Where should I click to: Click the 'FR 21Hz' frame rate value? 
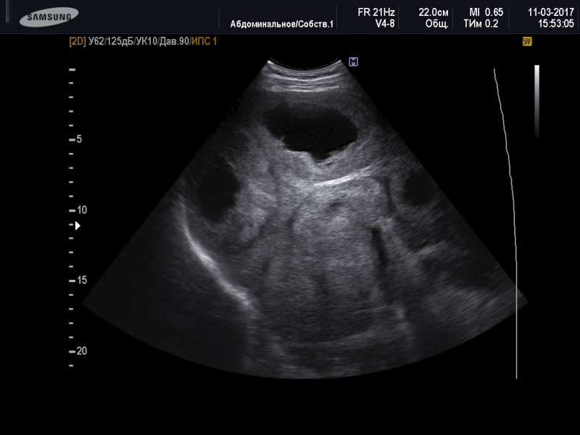376,12
